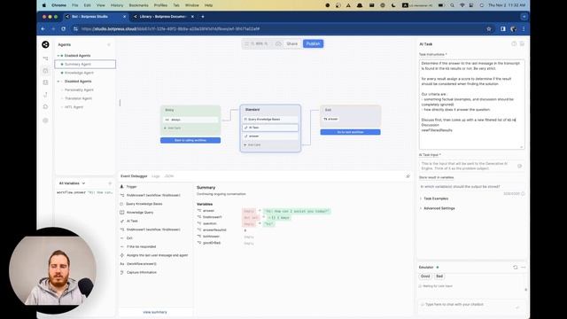Image resolution: width=567 pixels, height=319 pixels.
Task: Open the agents icon in the left sidebar
Action: point(45,71)
